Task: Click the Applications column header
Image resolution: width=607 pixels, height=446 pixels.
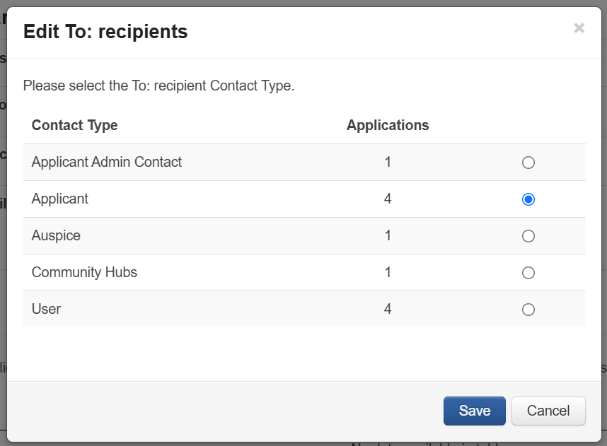Action: point(388,125)
